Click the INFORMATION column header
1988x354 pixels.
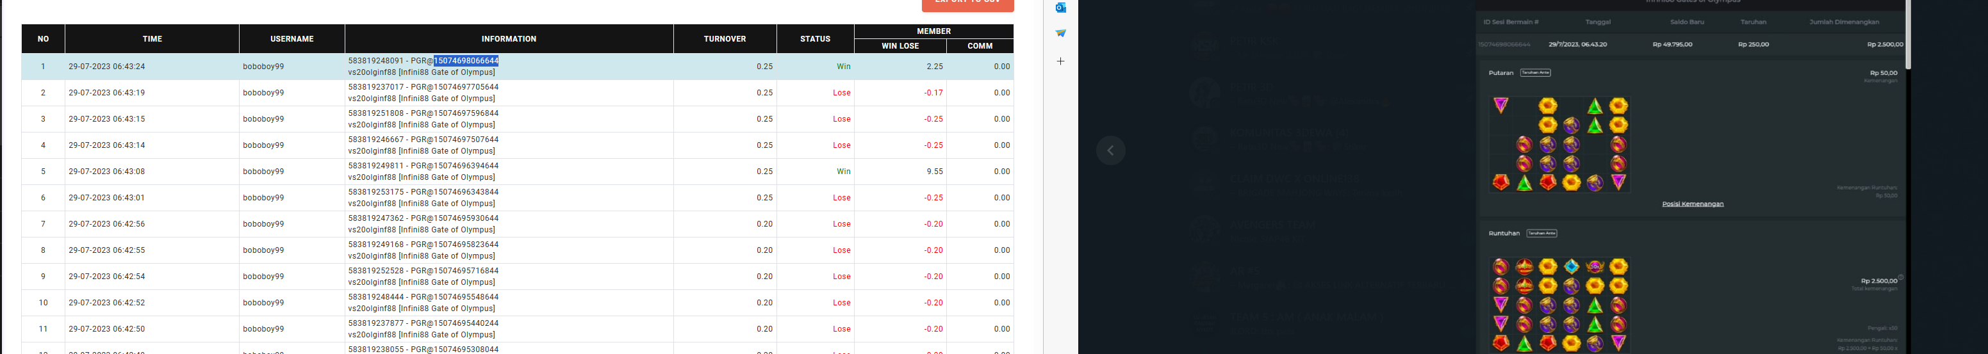pyautogui.click(x=509, y=38)
